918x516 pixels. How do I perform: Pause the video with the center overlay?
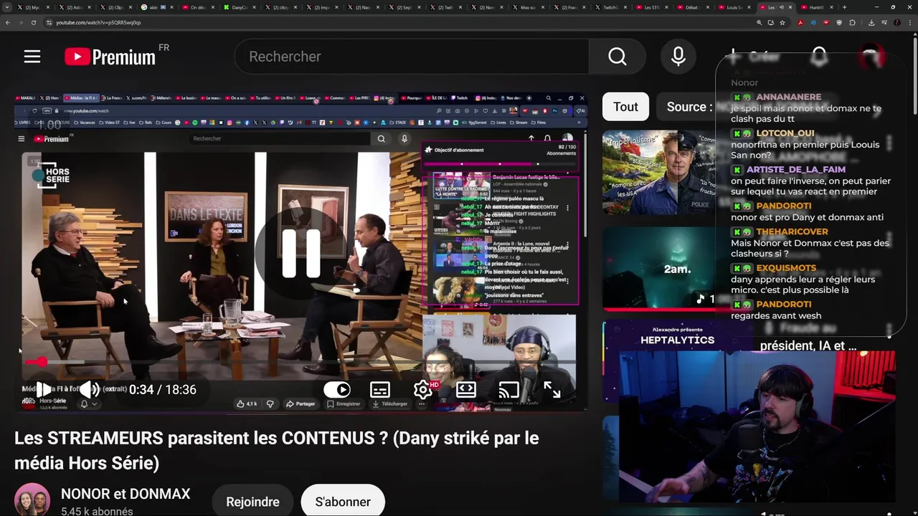click(301, 253)
